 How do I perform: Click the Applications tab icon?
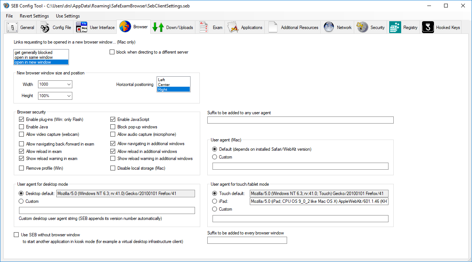[233, 28]
